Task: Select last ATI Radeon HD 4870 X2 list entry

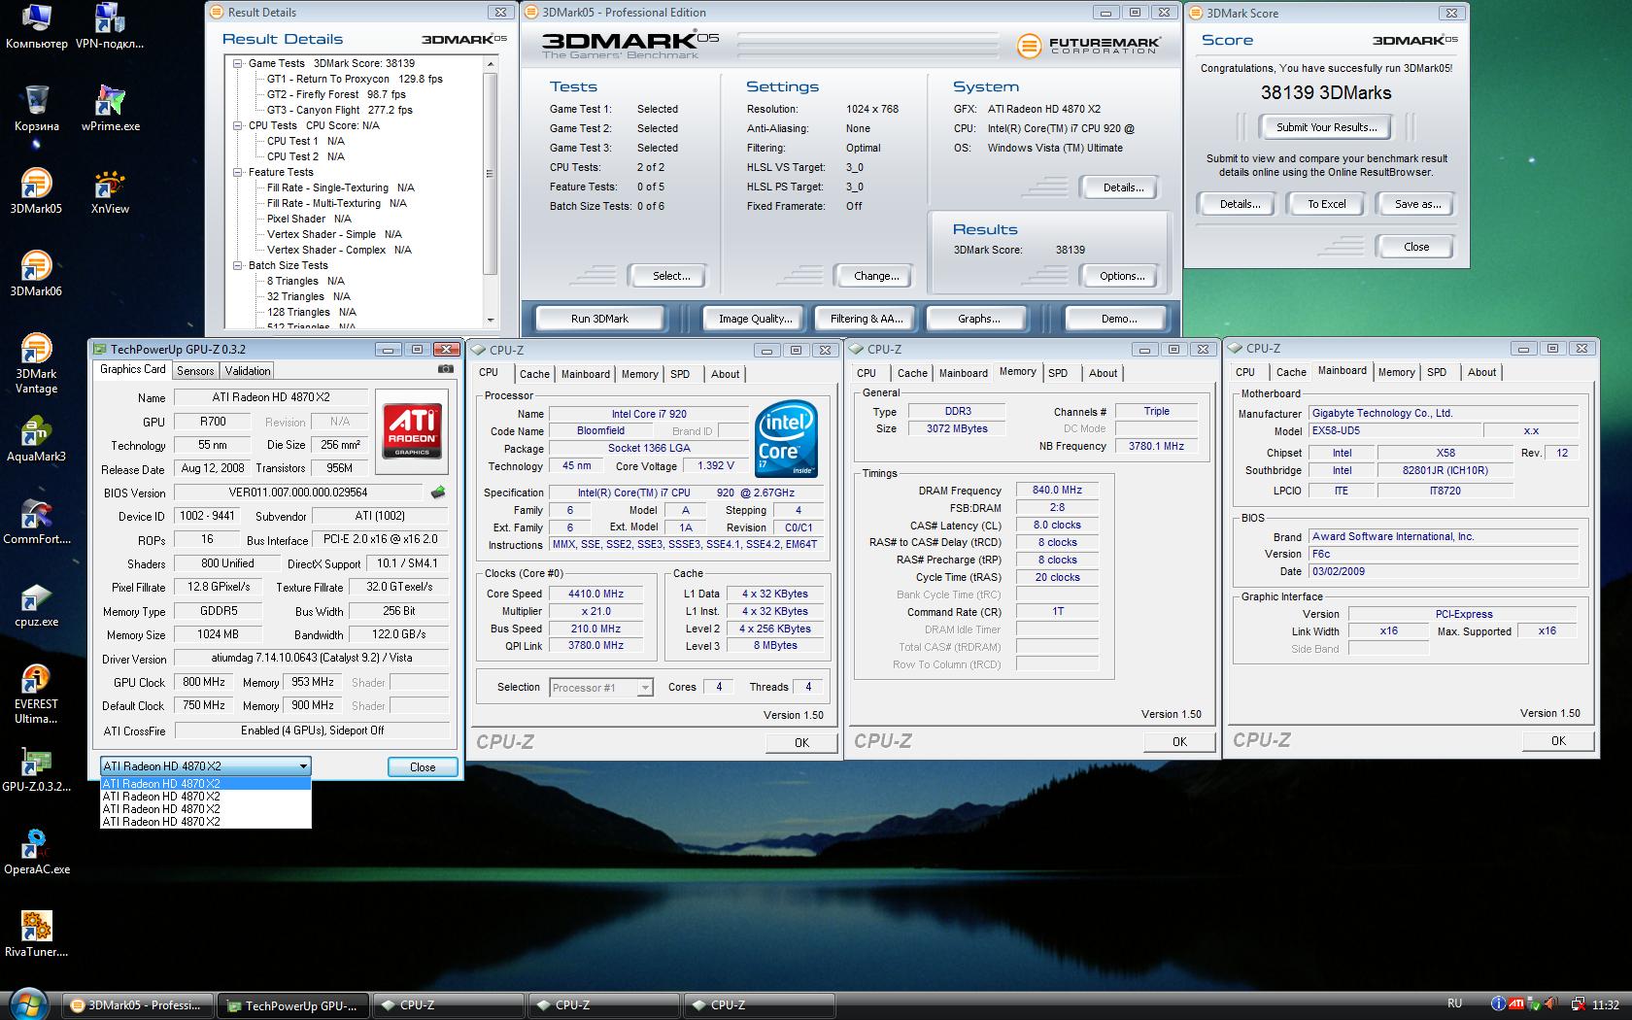Action: [206, 822]
